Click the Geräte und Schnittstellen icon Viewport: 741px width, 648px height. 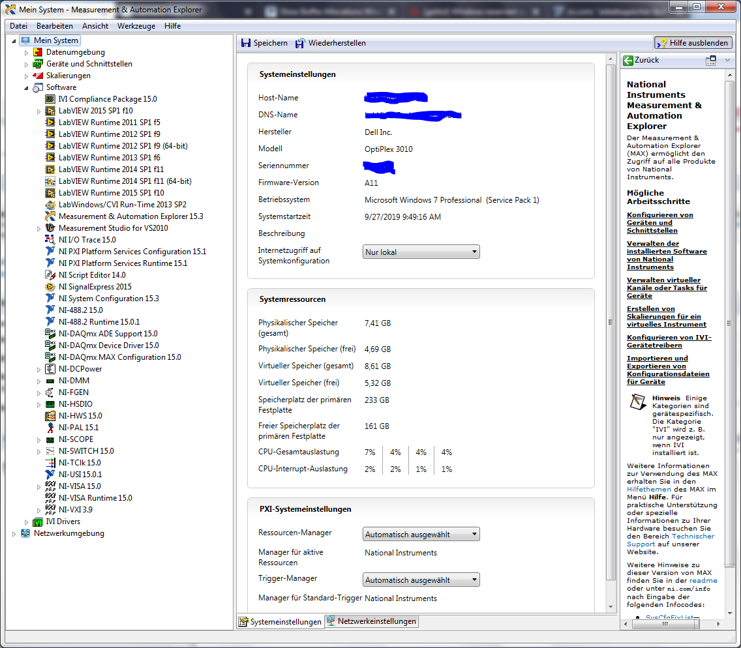(x=38, y=64)
